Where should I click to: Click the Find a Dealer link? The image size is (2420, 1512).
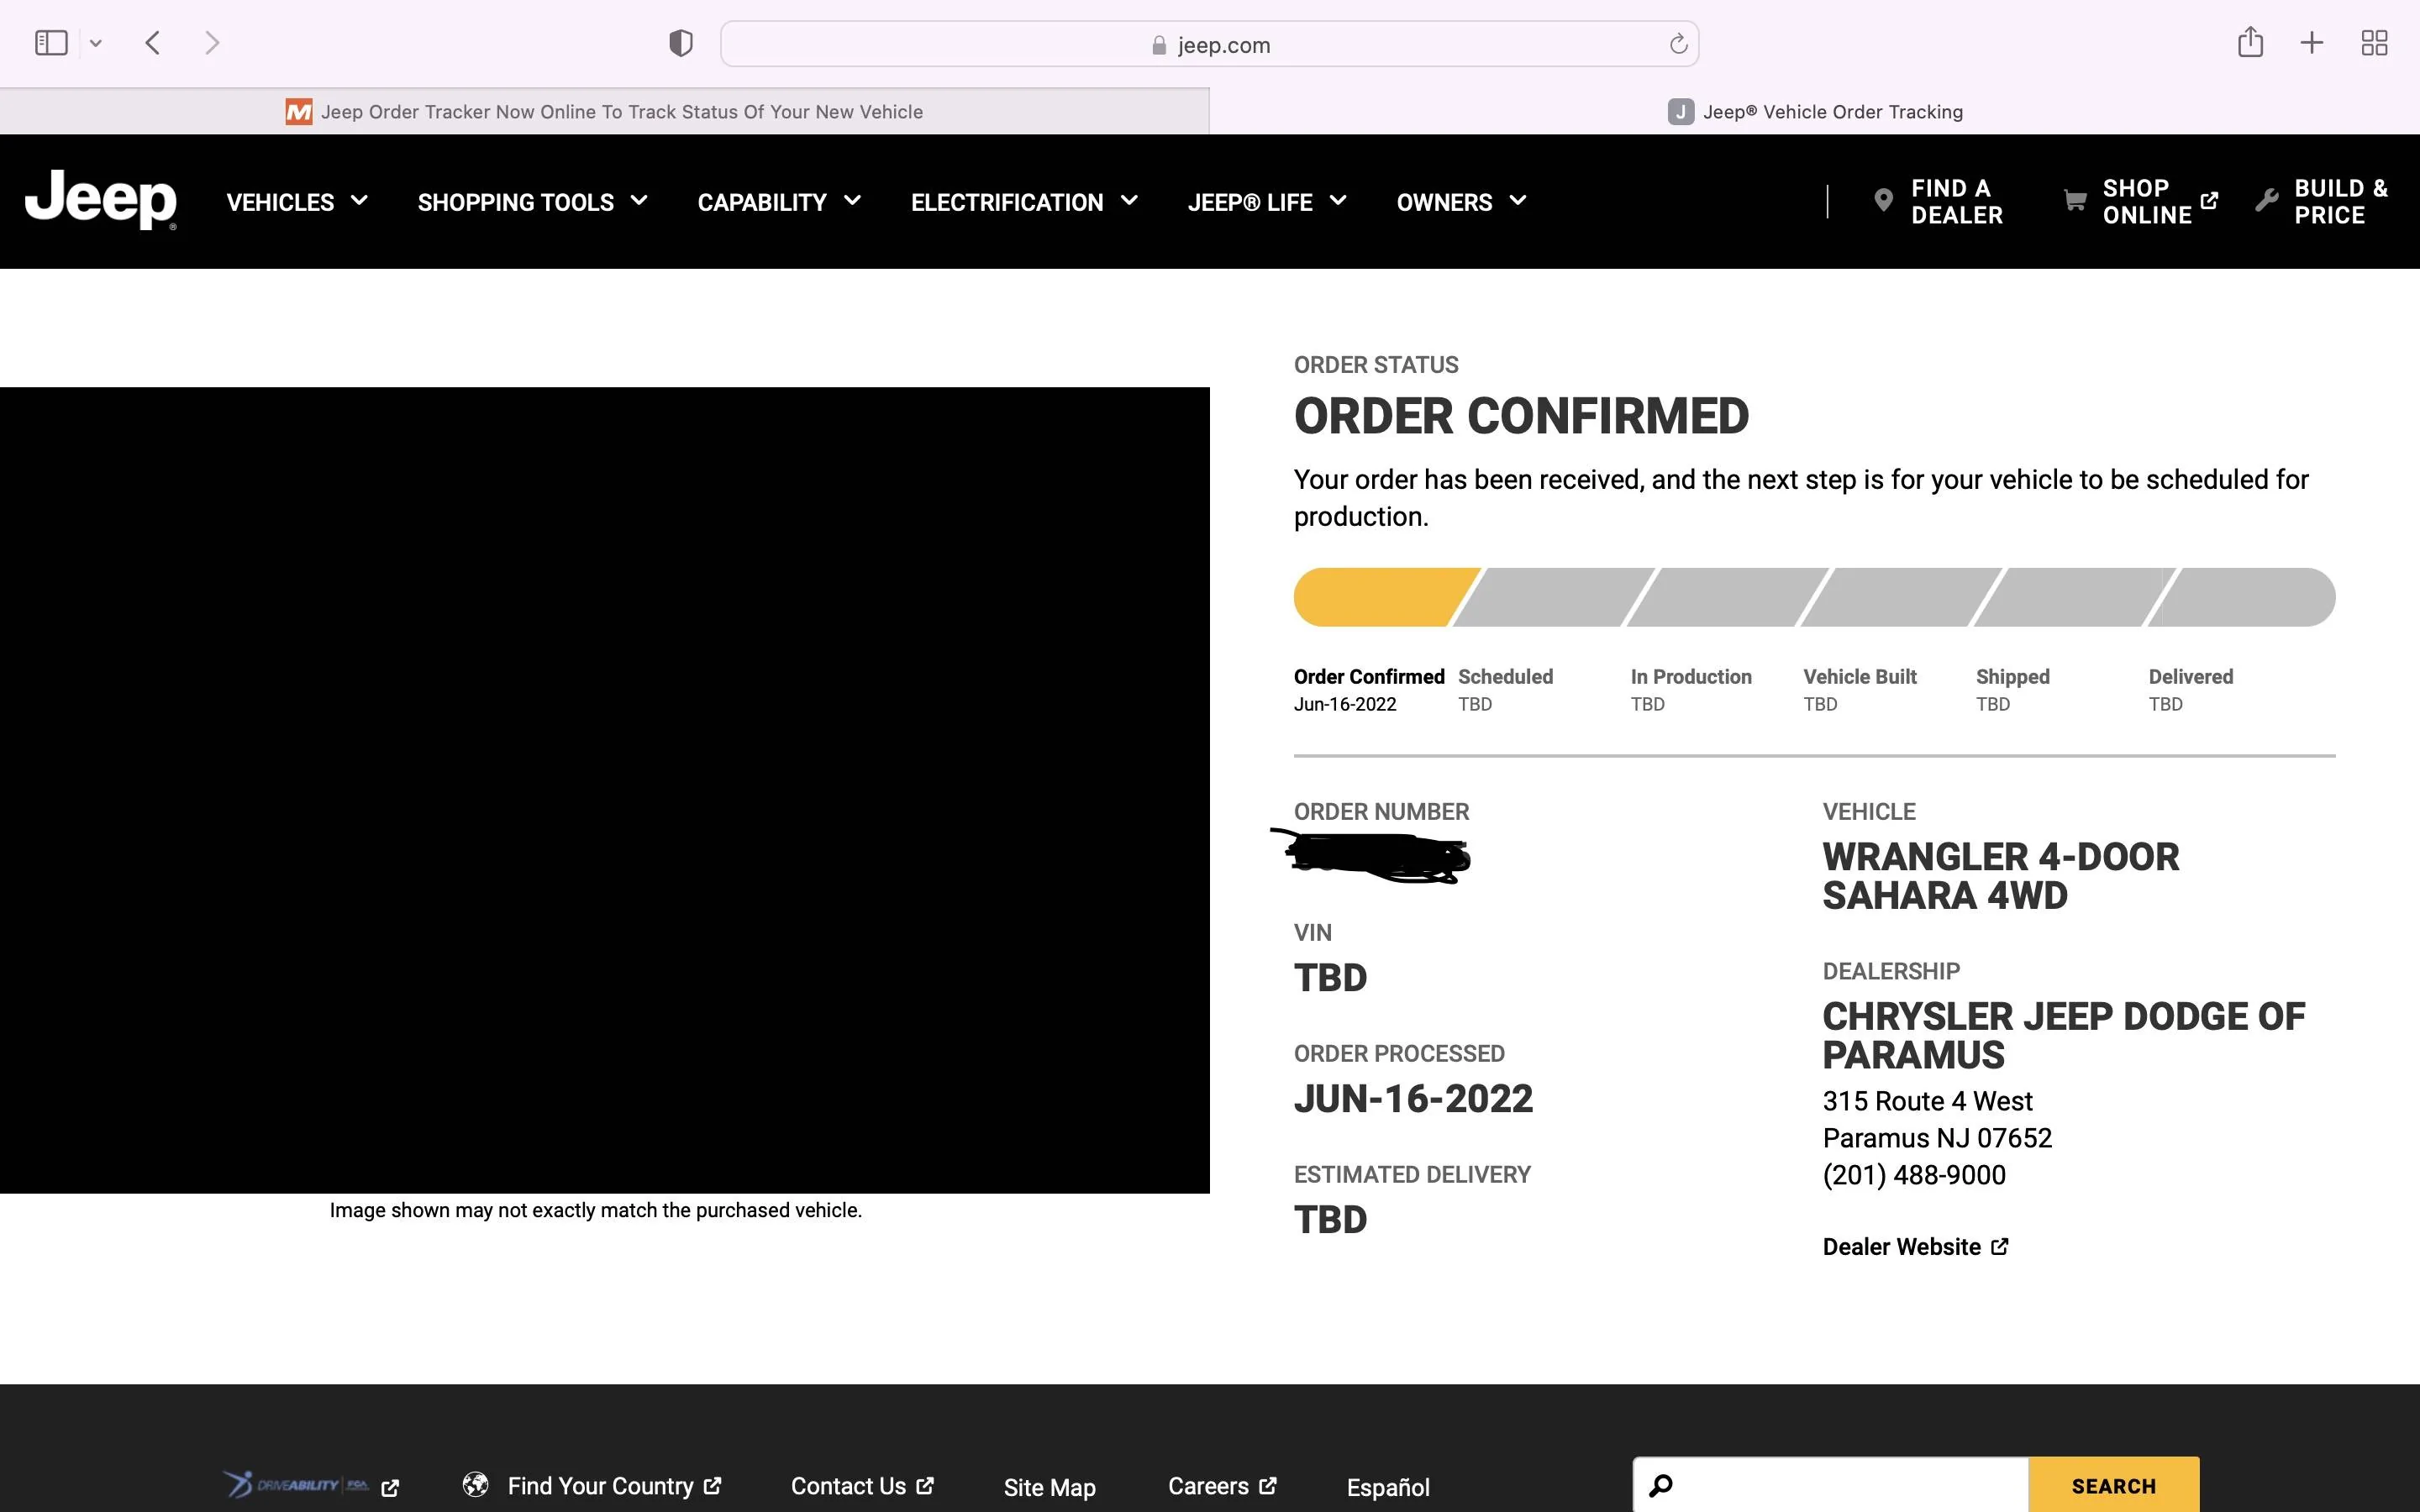[1957, 202]
